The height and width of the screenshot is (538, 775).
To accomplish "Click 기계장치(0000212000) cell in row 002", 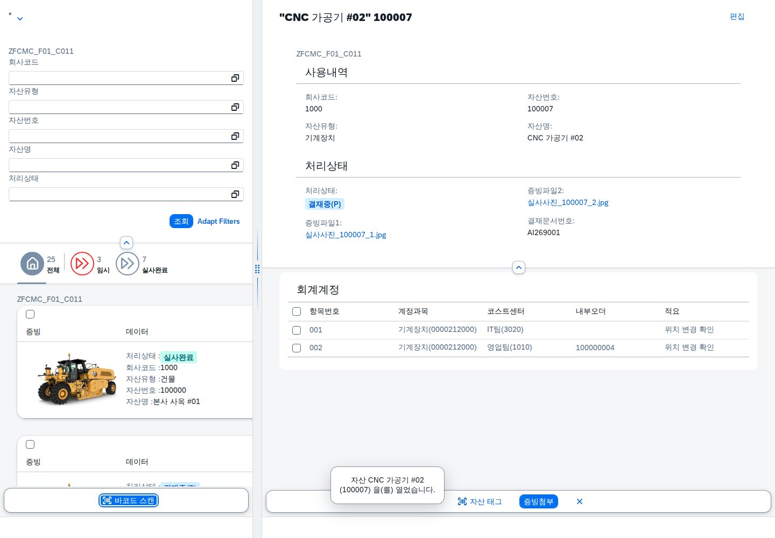I will (437, 347).
